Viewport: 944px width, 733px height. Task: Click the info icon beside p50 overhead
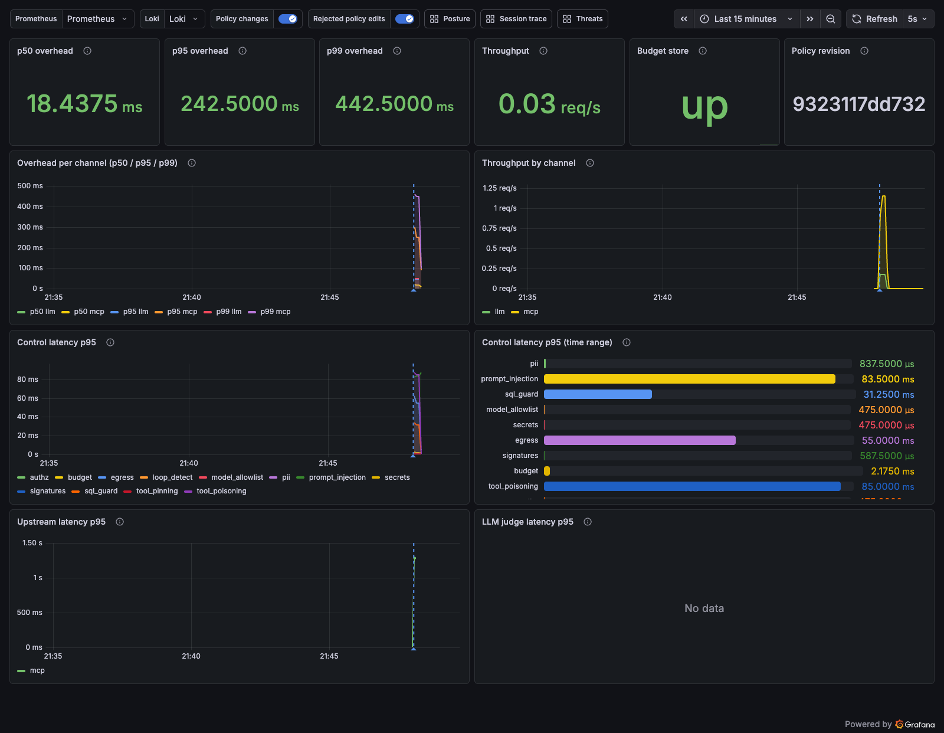pyautogui.click(x=87, y=51)
